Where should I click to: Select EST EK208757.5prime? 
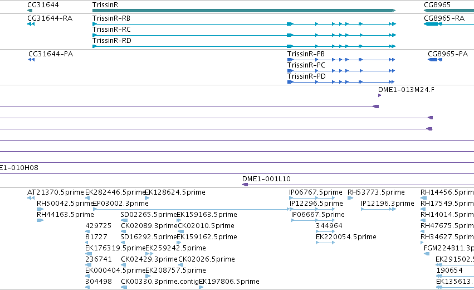point(175,270)
